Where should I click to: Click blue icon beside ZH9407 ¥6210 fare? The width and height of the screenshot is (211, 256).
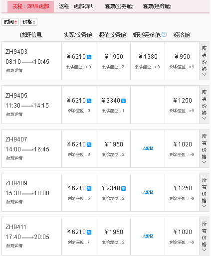point(89,144)
